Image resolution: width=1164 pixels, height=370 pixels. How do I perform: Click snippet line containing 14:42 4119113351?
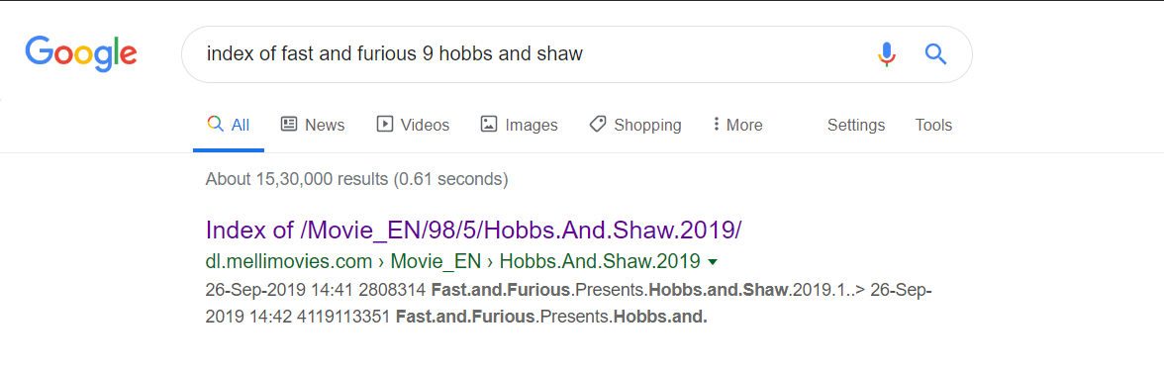(x=456, y=317)
